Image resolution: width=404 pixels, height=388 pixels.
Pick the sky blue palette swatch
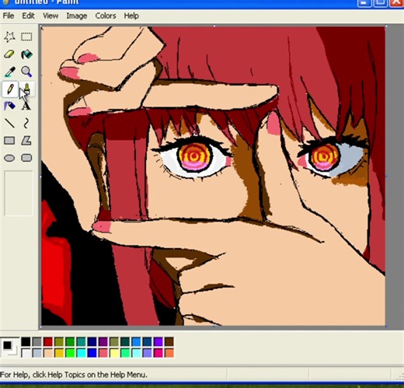point(136,341)
